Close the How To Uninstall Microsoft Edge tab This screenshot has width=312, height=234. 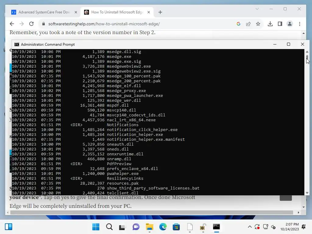tap(149, 12)
